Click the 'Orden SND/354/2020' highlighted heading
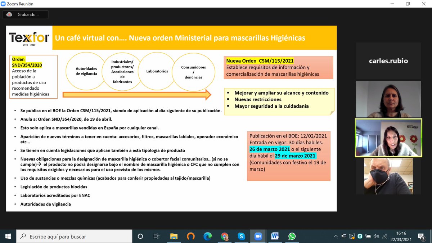This screenshot has width=432, height=243. pyautogui.click(x=27, y=62)
